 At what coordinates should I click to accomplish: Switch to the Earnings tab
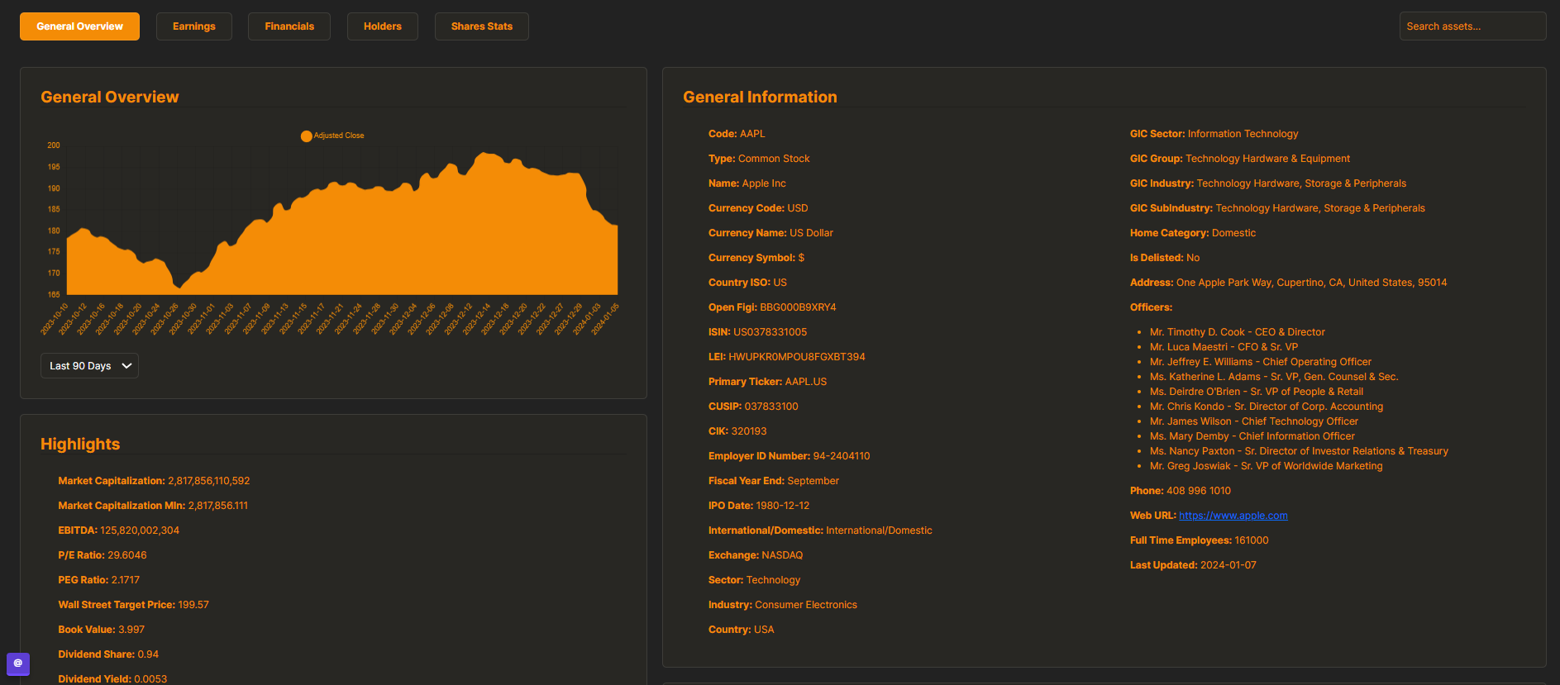tap(193, 26)
